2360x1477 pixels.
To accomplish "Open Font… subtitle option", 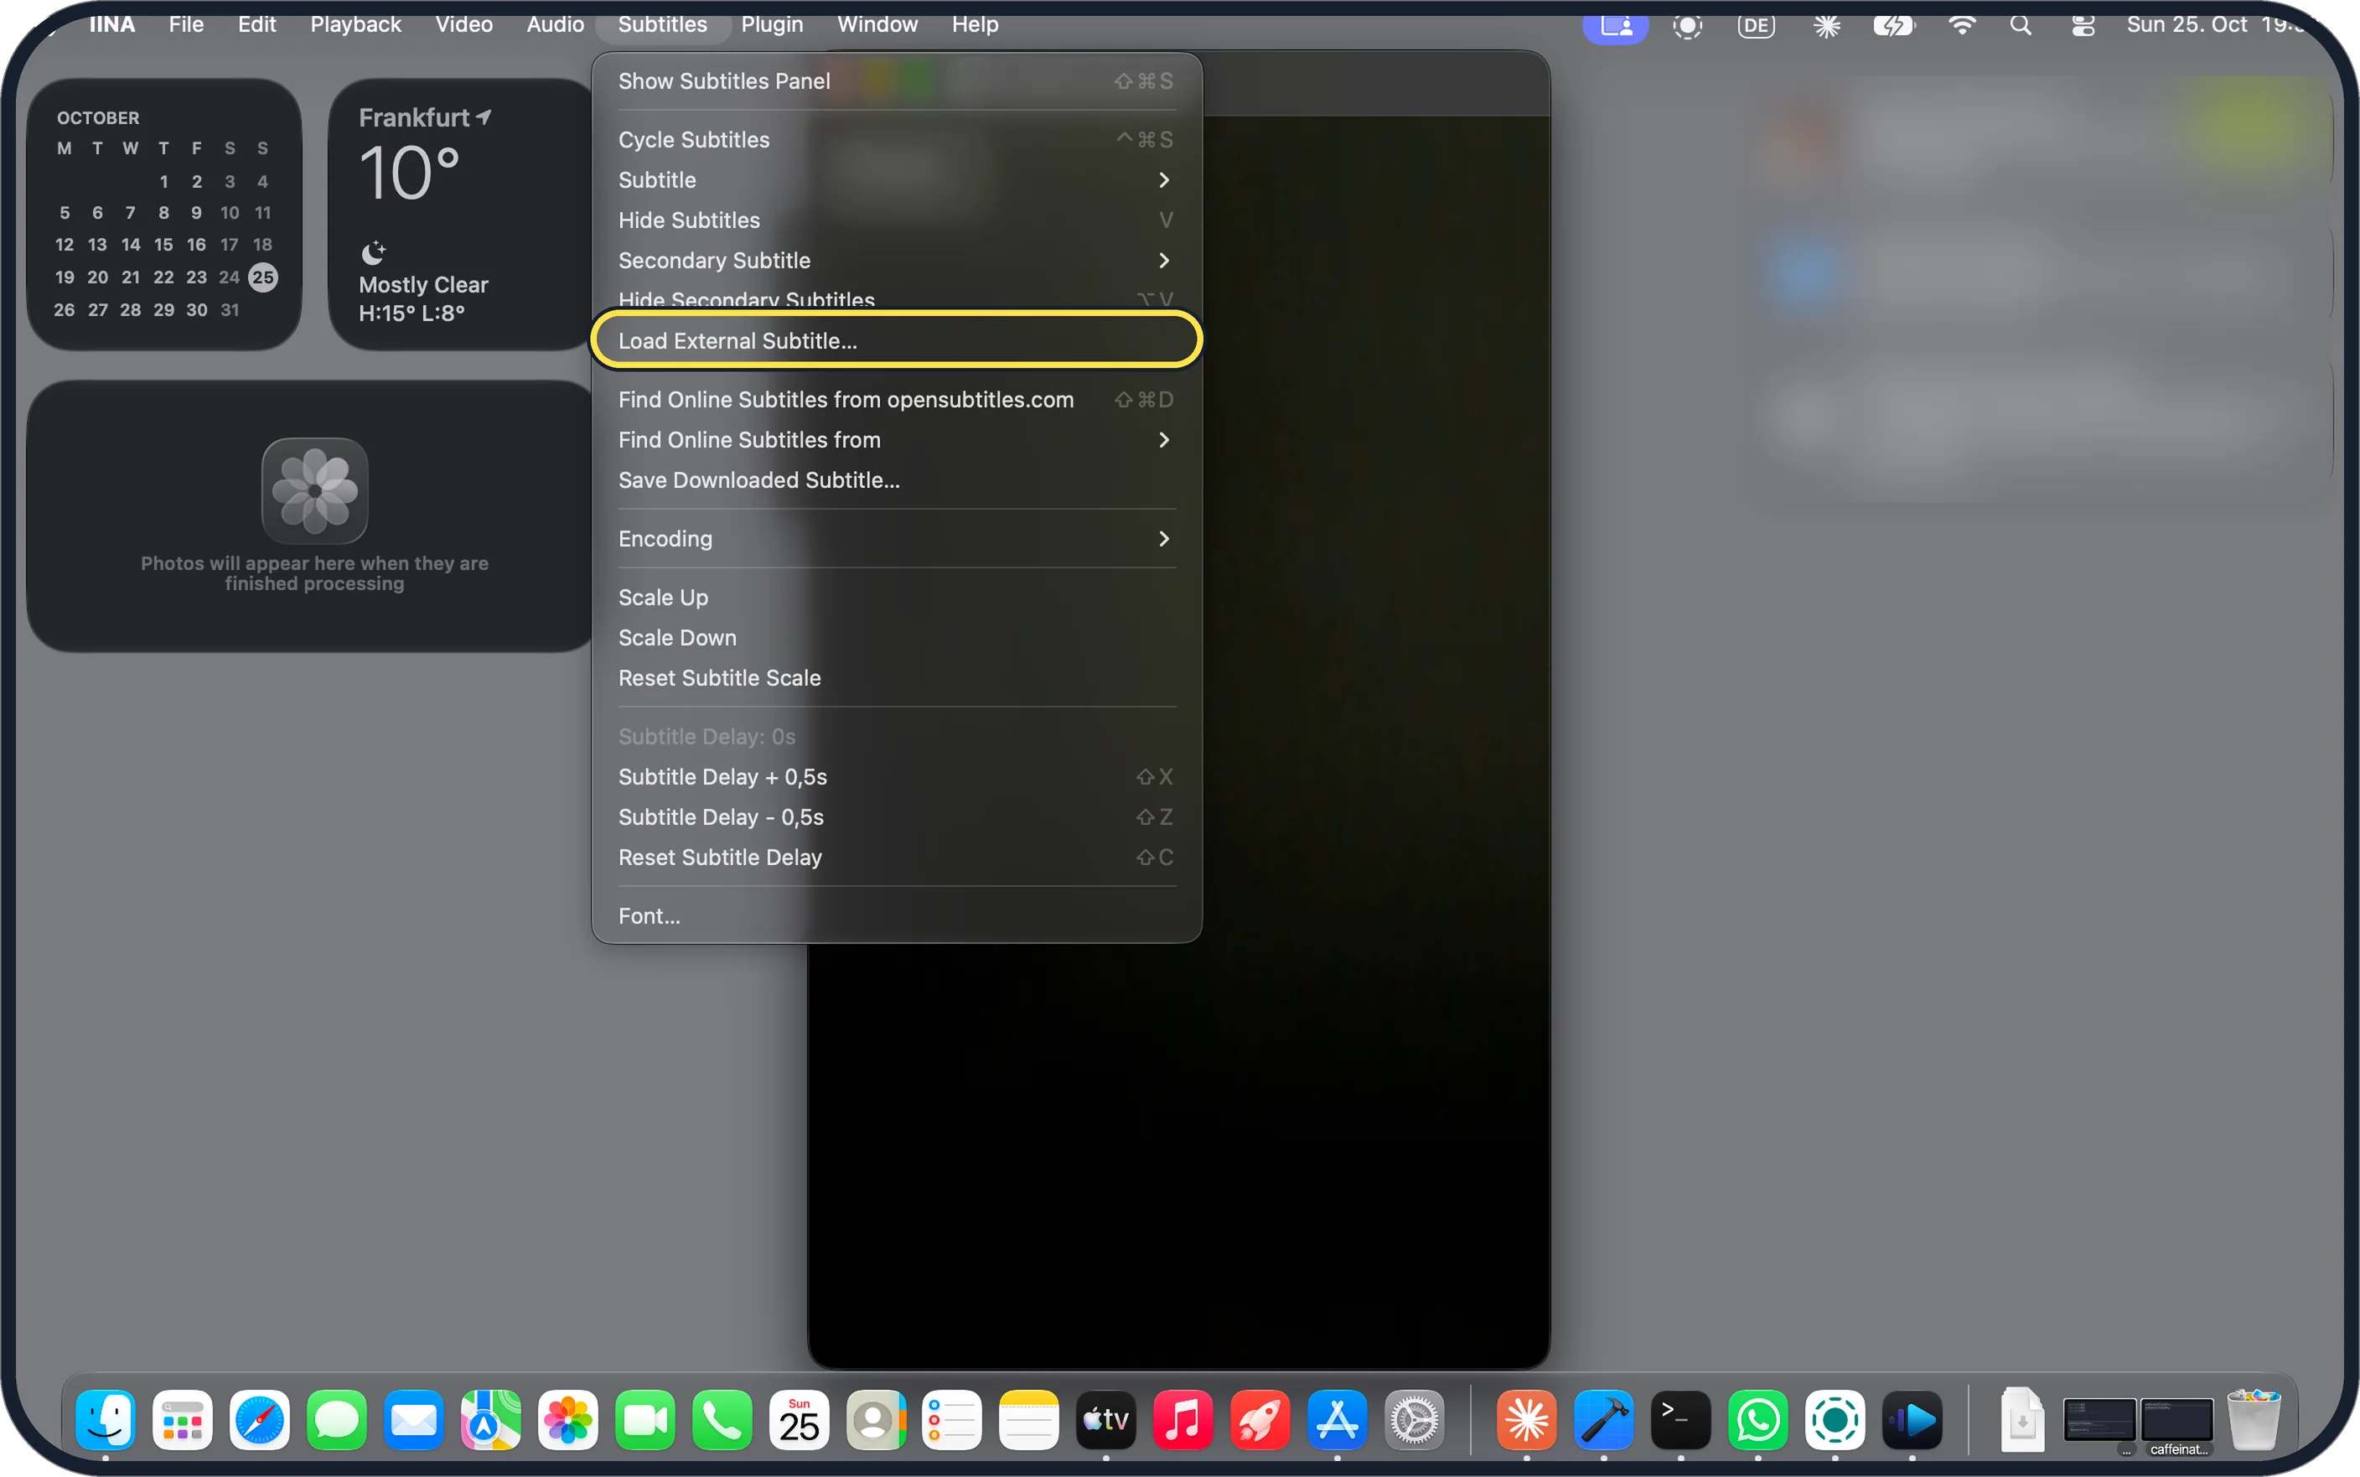I will pos(897,916).
